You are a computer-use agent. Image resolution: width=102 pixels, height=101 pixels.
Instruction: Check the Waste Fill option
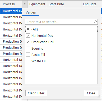28,61
